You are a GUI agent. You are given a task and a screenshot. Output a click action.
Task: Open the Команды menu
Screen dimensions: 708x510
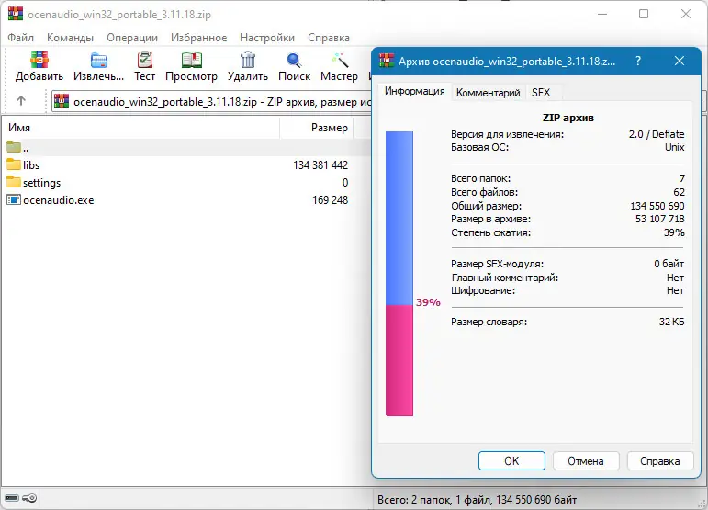70,38
